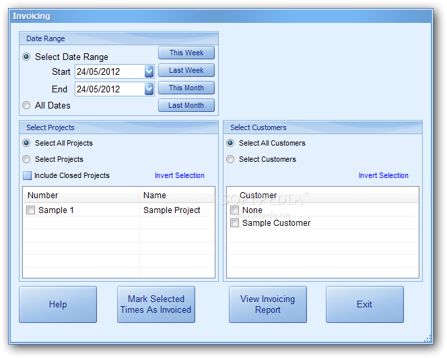The image size is (447, 358).
Task: Apply the Last Month date button
Action: pos(186,105)
